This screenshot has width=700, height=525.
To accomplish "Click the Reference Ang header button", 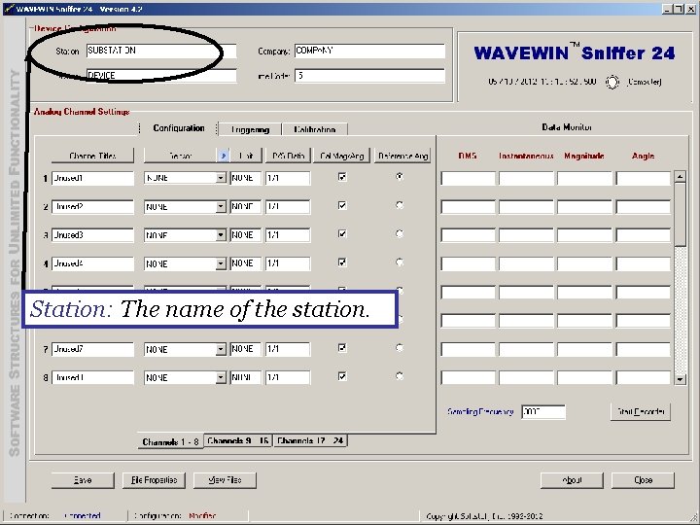I will (x=402, y=156).
